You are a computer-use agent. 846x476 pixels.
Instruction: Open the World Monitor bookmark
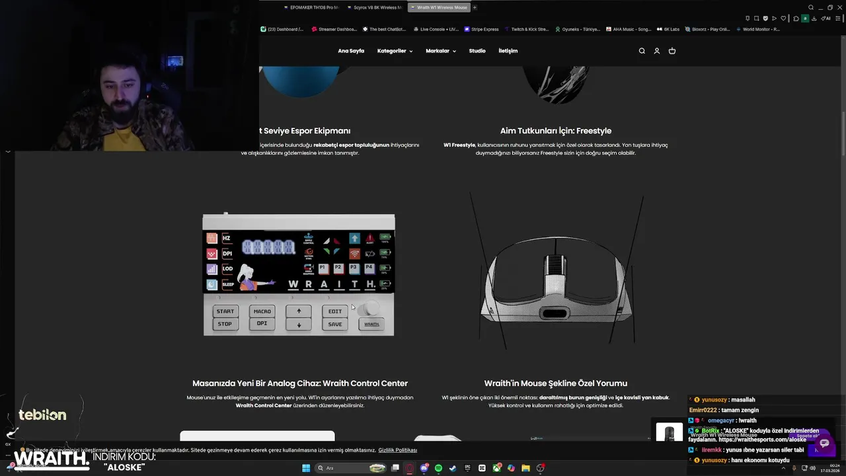coord(758,29)
